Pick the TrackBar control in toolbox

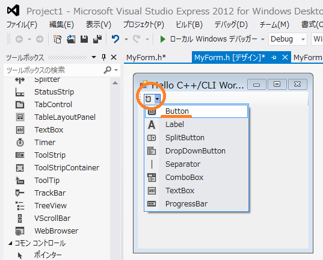pos(50,193)
